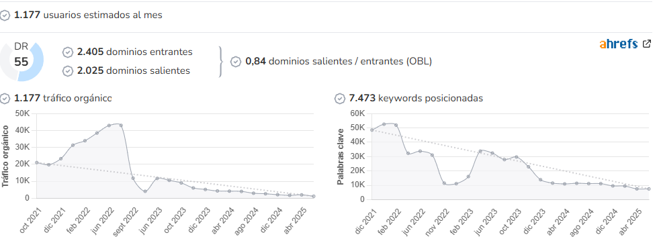The image size is (659, 249).
Task: Click the 7.473 keywords posicionadas heading
Action: click(416, 98)
